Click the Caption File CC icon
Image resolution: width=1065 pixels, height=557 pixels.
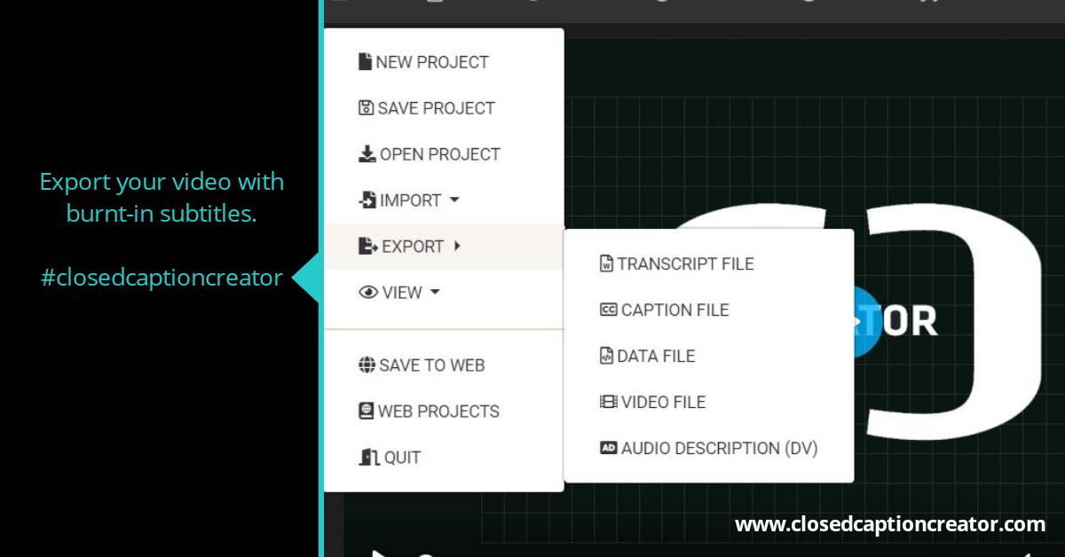click(609, 310)
